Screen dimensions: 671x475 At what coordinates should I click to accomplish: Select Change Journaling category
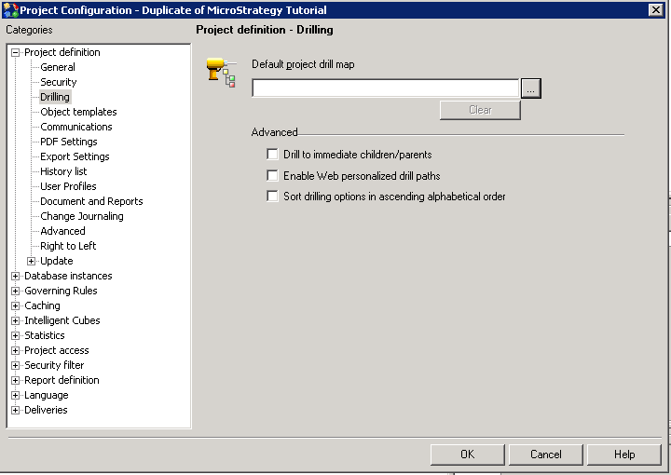(x=82, y=216)
